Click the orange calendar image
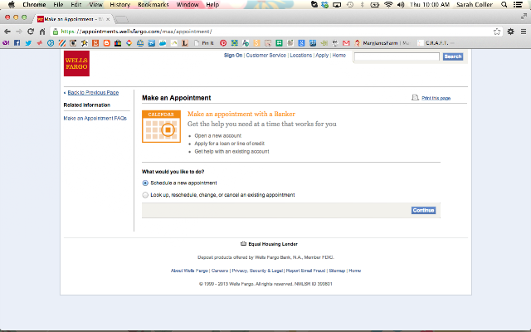This screenshot has height=332, width=531. click(161, 126)
